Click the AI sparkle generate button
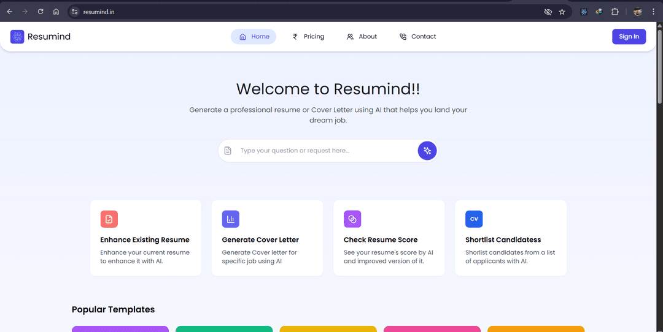The height and width of the screenshot is (332, 663). pos(427,151)
